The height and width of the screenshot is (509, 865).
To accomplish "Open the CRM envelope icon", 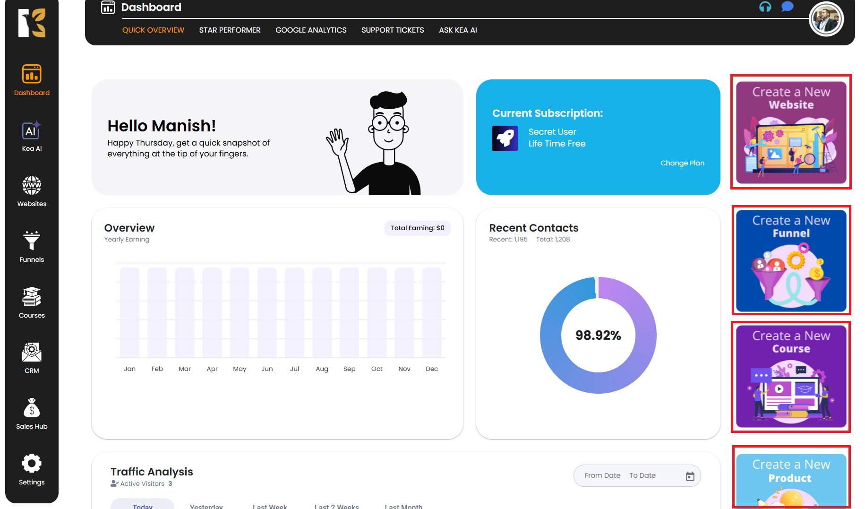I will click(32, 353).
